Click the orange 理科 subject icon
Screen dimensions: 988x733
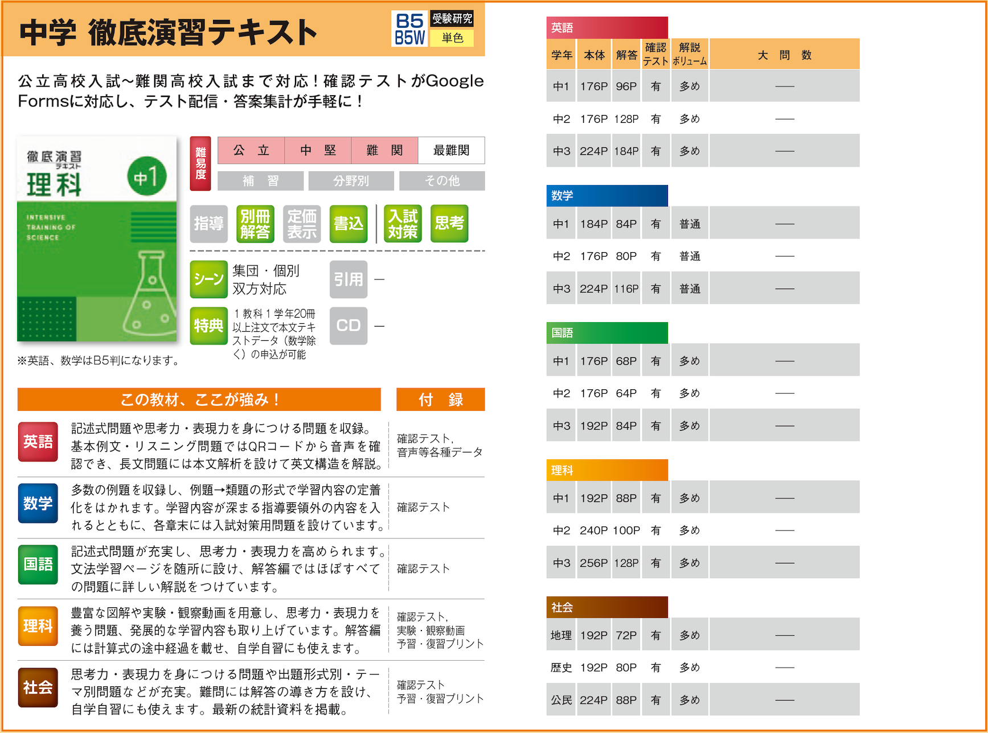click(38, 626)
